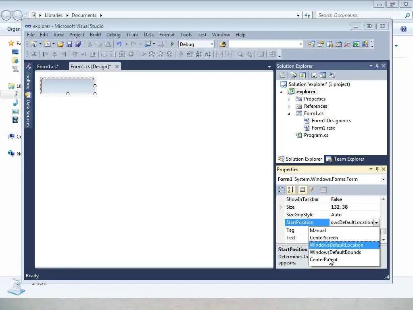Collapse the Form1.cs tree node
The height and width of the screenshot is (310, 413).
point(289,114)
